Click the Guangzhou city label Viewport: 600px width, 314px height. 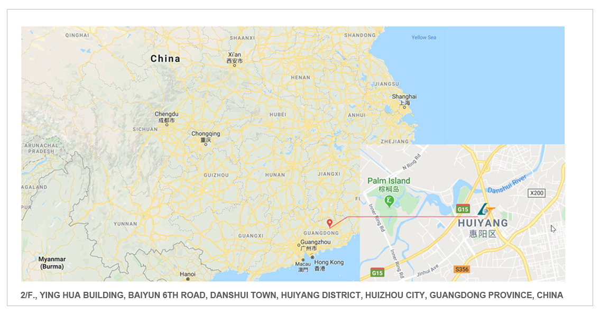pos(315,245)
